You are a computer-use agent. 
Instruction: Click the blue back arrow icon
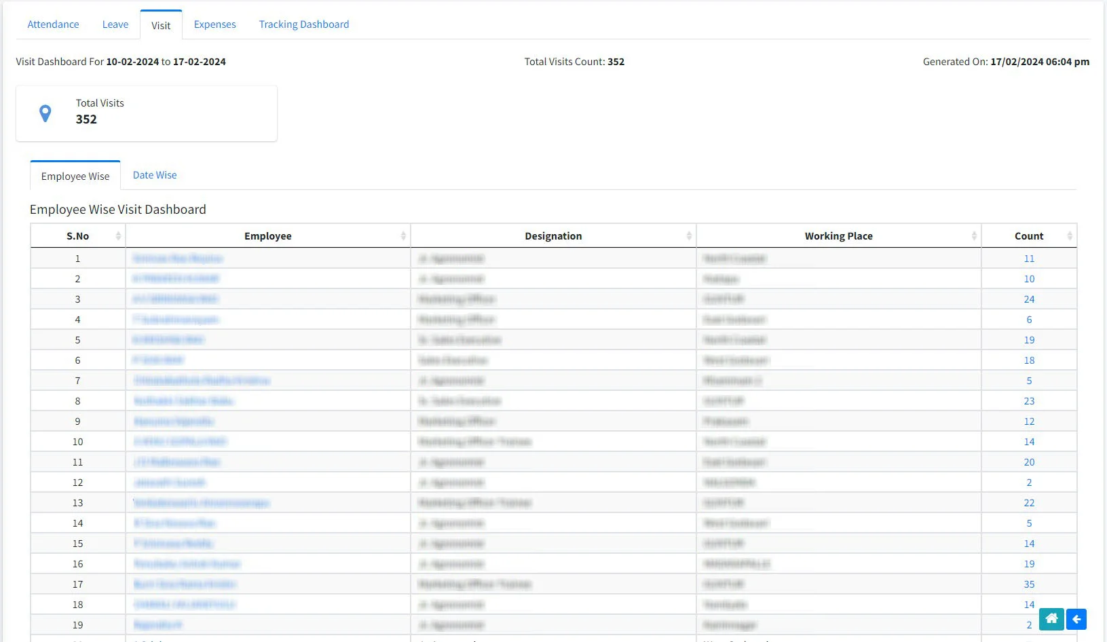point(1076,619)
